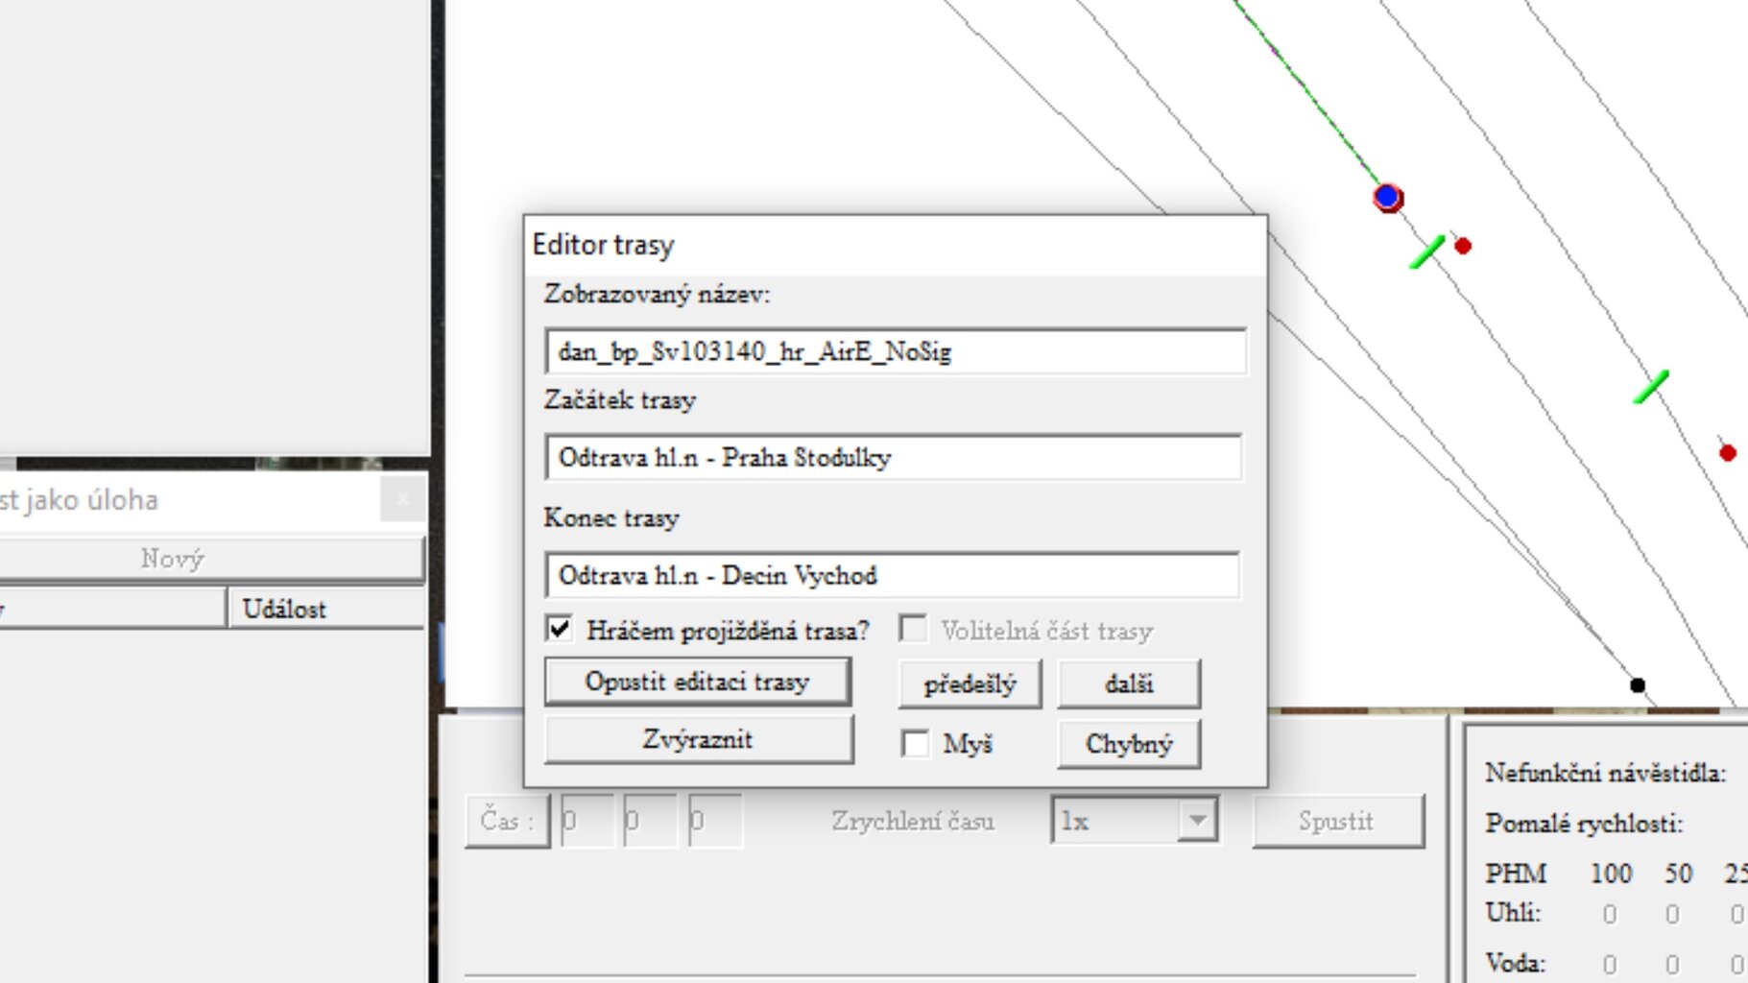Select the upper green track marker near blue node
The width and height of the screenshot is (1748, 983).
tap(1427, 252)
